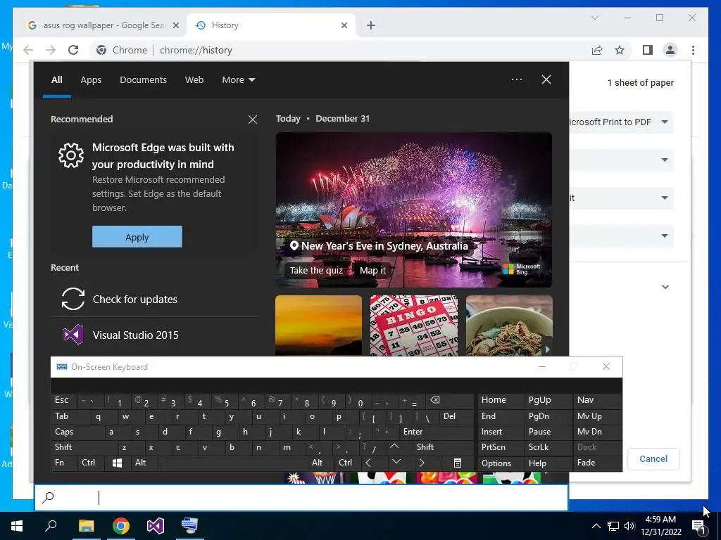Go back in Chrome navigation
The image size is (721, 540).
coord(28,50)
